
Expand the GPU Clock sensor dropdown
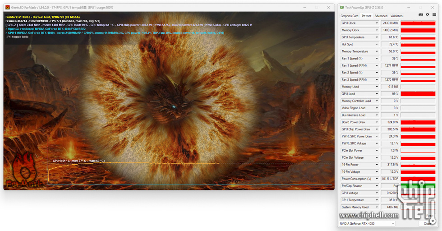(377, 23)
